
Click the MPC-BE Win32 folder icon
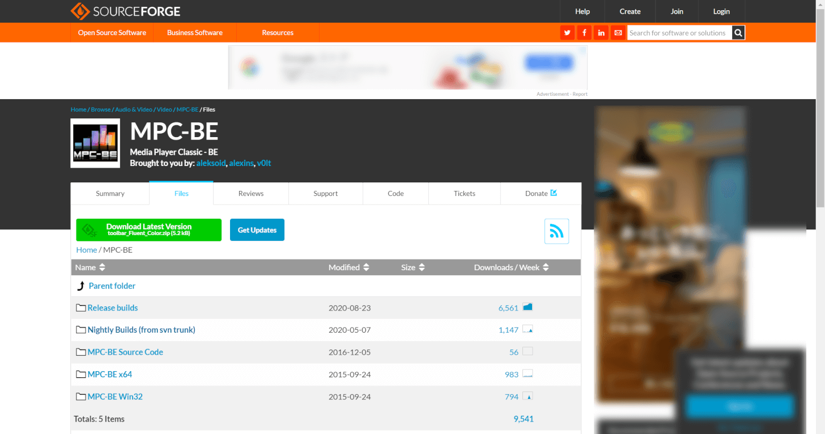81,397
